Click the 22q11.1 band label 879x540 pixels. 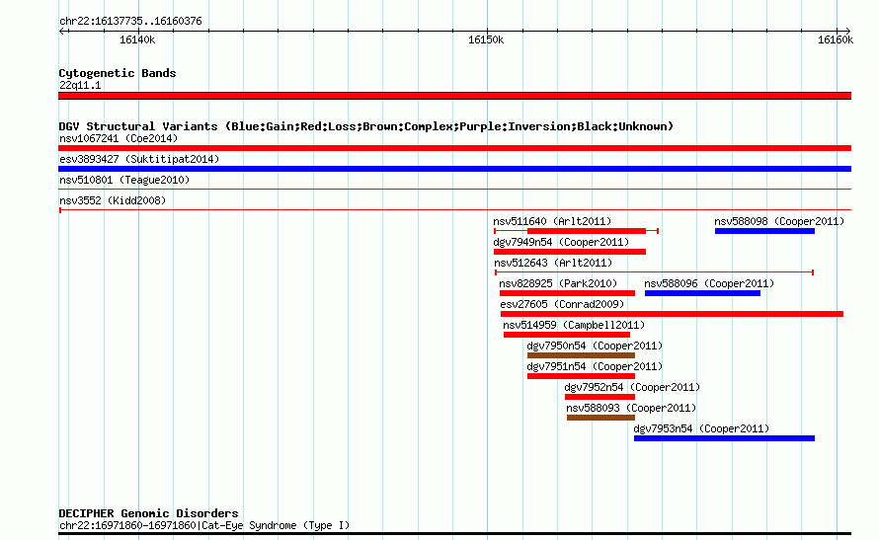point(80,85)
